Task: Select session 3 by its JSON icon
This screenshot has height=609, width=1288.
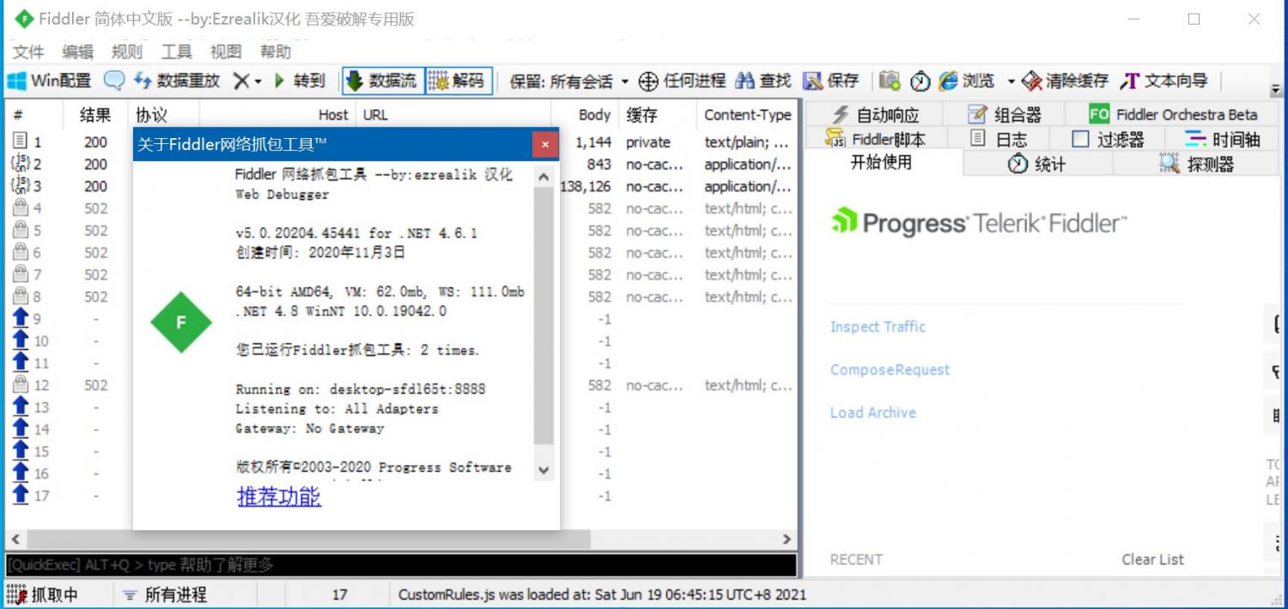Action: [20, 185]
